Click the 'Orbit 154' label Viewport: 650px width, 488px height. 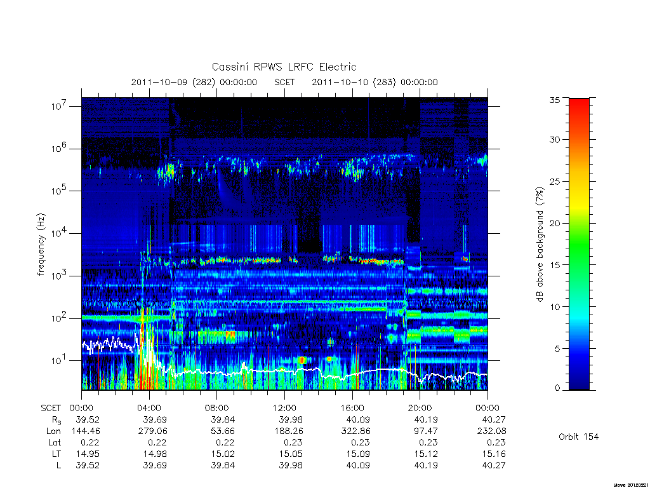579,437
